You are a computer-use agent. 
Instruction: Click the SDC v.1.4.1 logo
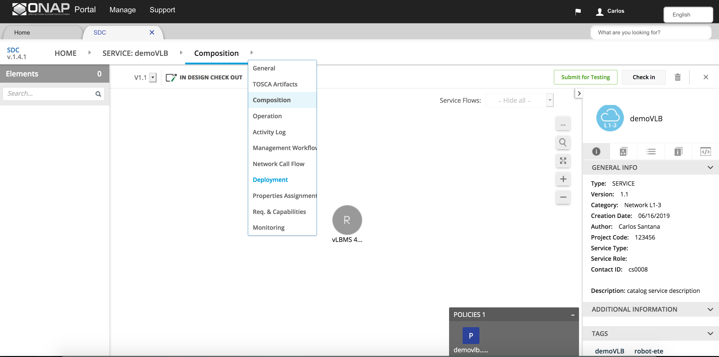point(17,53)
